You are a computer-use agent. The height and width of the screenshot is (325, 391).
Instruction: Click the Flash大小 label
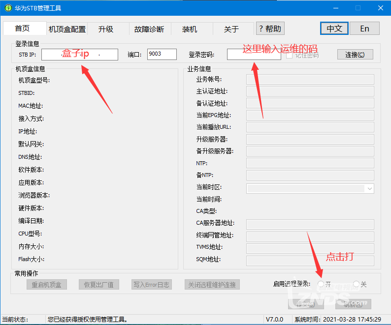click(31, 259)
